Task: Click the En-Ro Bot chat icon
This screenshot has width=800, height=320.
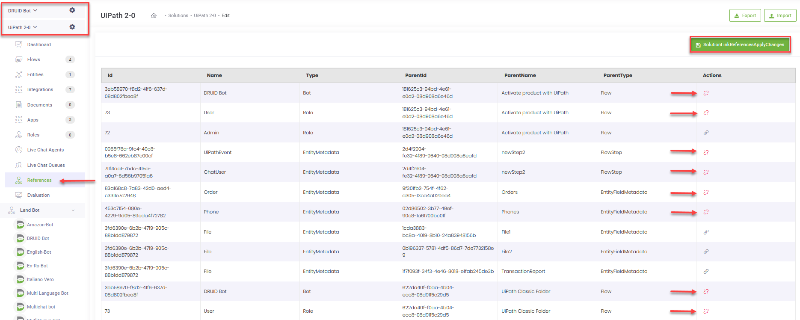Action: coord(20,266)
